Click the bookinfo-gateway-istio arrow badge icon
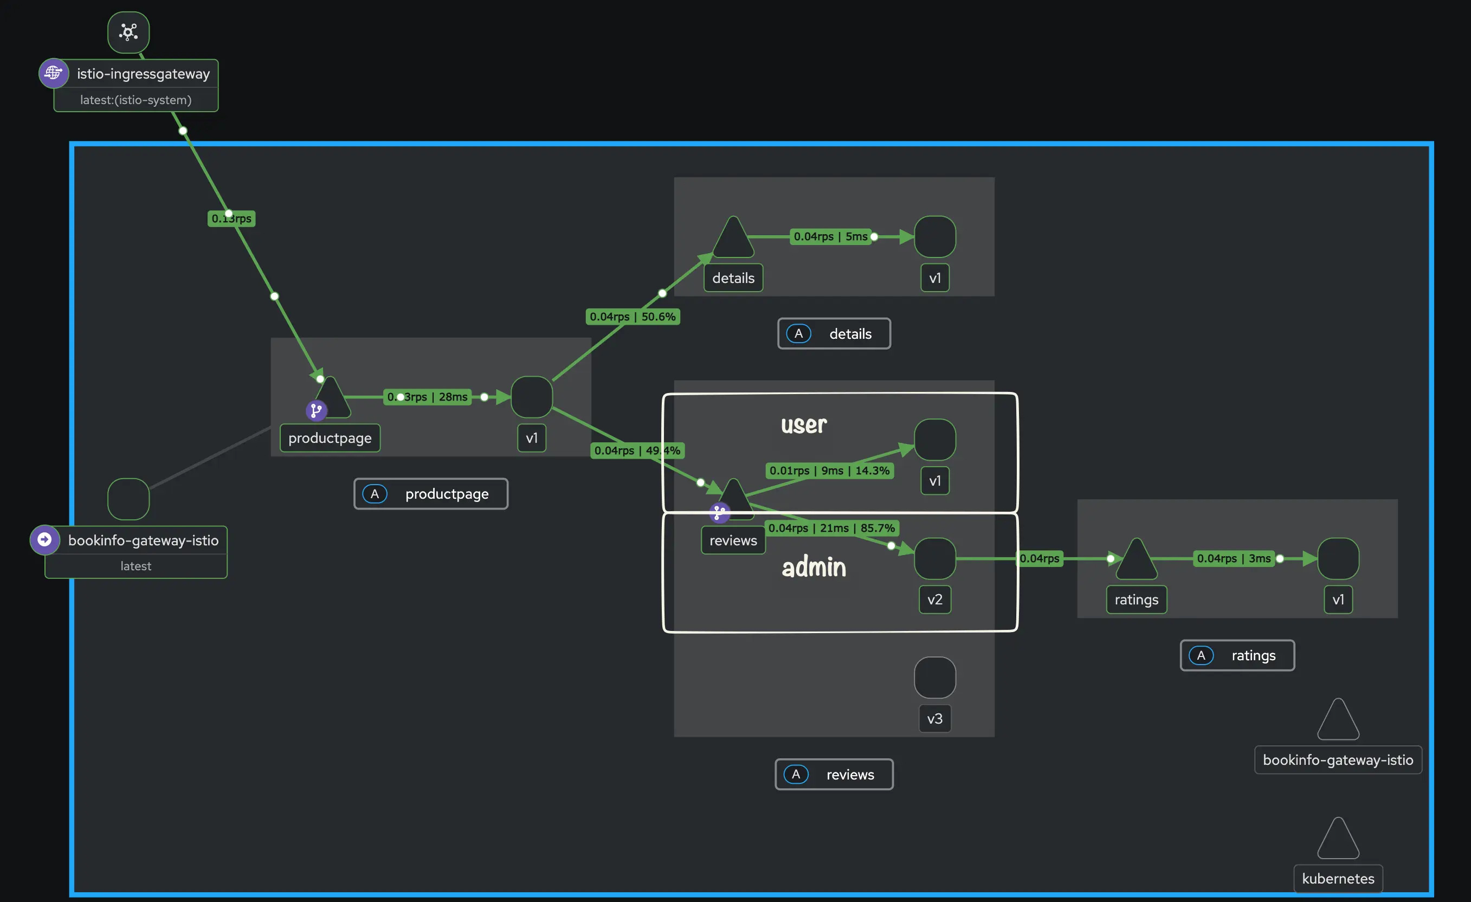 tap(45, 540)
